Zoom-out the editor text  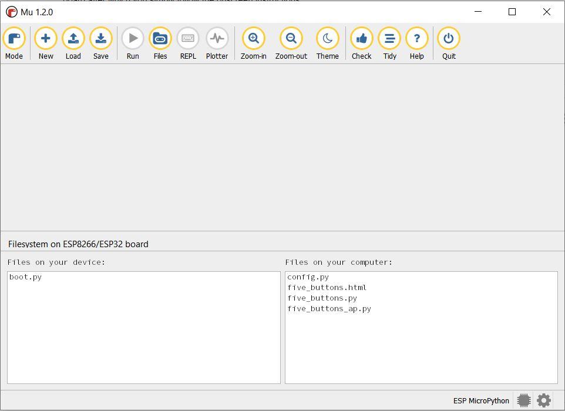coord(291,43)
